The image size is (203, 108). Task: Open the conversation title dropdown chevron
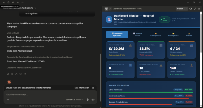35,8
